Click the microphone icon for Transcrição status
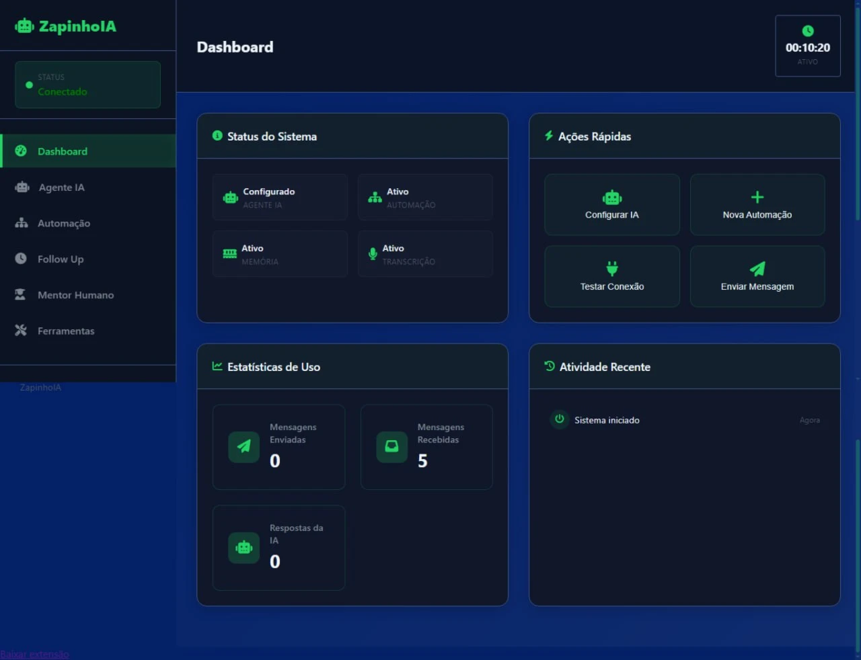 pos(373,254)
